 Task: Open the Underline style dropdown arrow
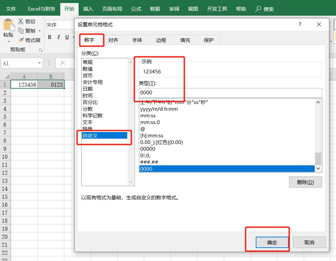(73, 37)
